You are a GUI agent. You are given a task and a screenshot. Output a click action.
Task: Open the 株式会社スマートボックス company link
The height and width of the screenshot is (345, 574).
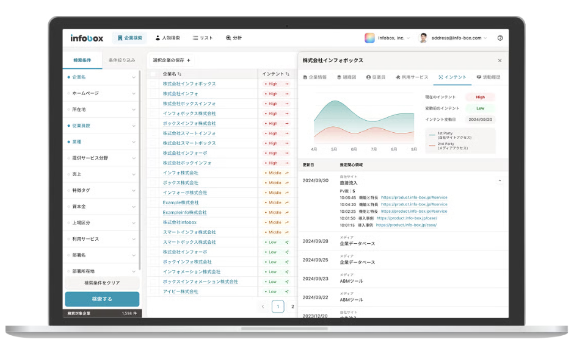click(189, 143)
